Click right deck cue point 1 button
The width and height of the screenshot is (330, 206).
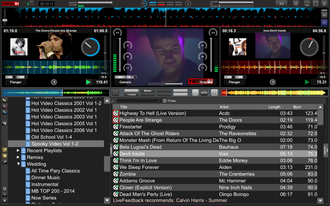(x=273, y=82)
